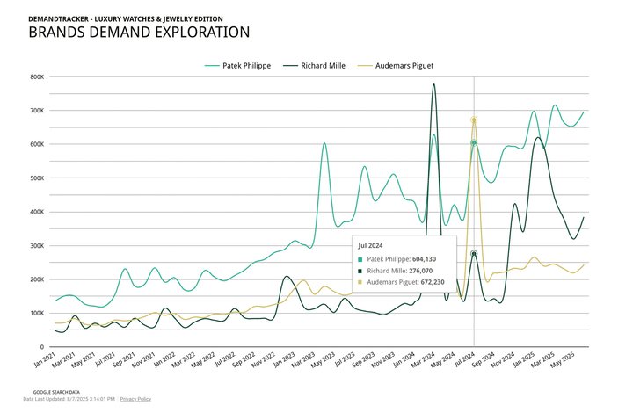
Task: Click green Patek Philippe swatch in tooltip
Action: click(360, 259)
